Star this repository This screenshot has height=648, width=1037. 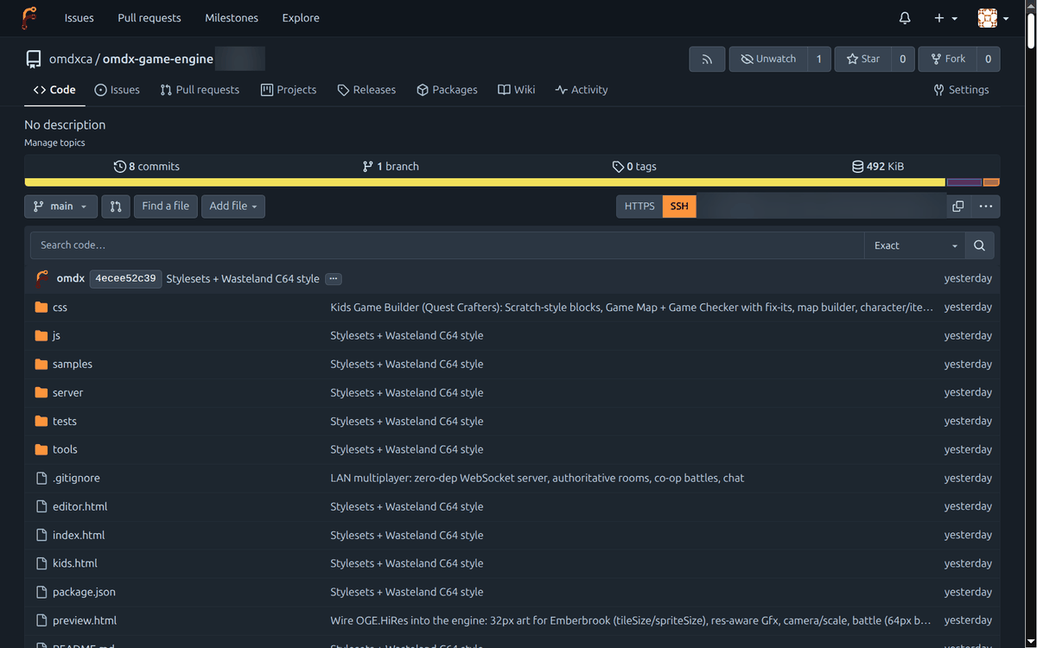click(862, 59)
